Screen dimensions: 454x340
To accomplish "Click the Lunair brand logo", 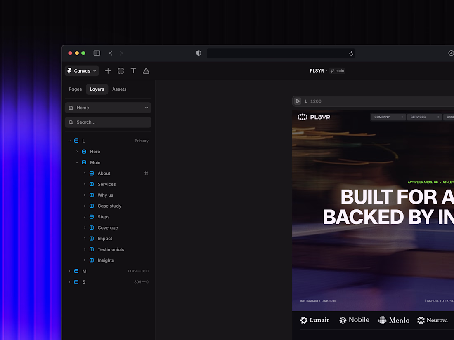I will 315,320.
